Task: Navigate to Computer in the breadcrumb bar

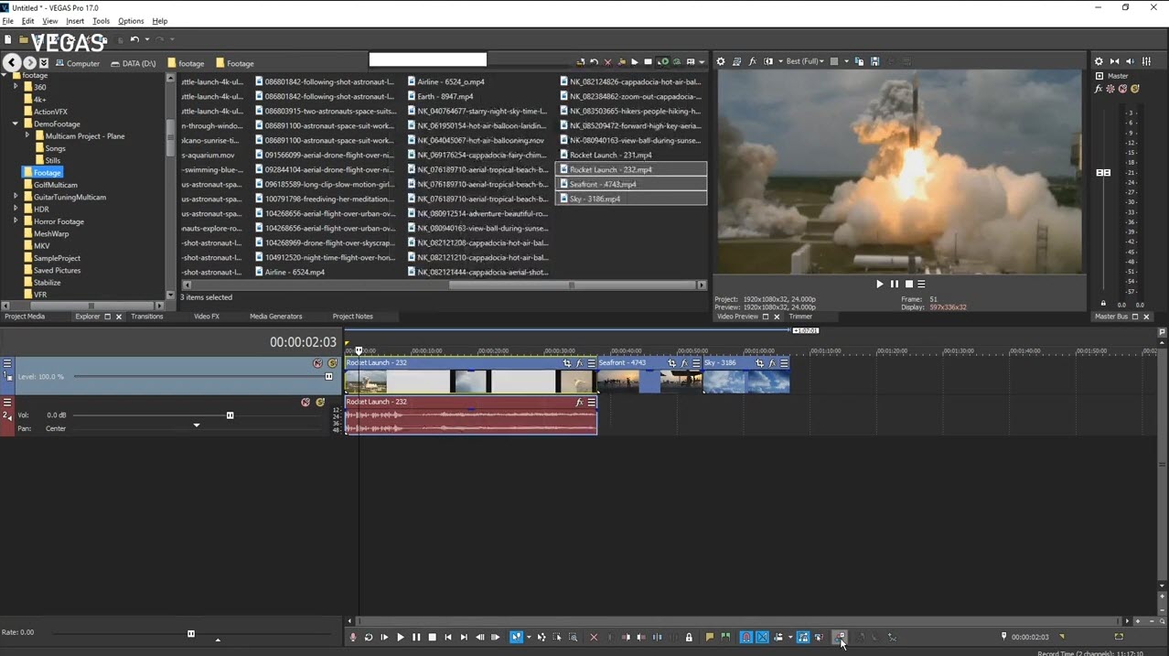Action: click(x=82, y=63)
